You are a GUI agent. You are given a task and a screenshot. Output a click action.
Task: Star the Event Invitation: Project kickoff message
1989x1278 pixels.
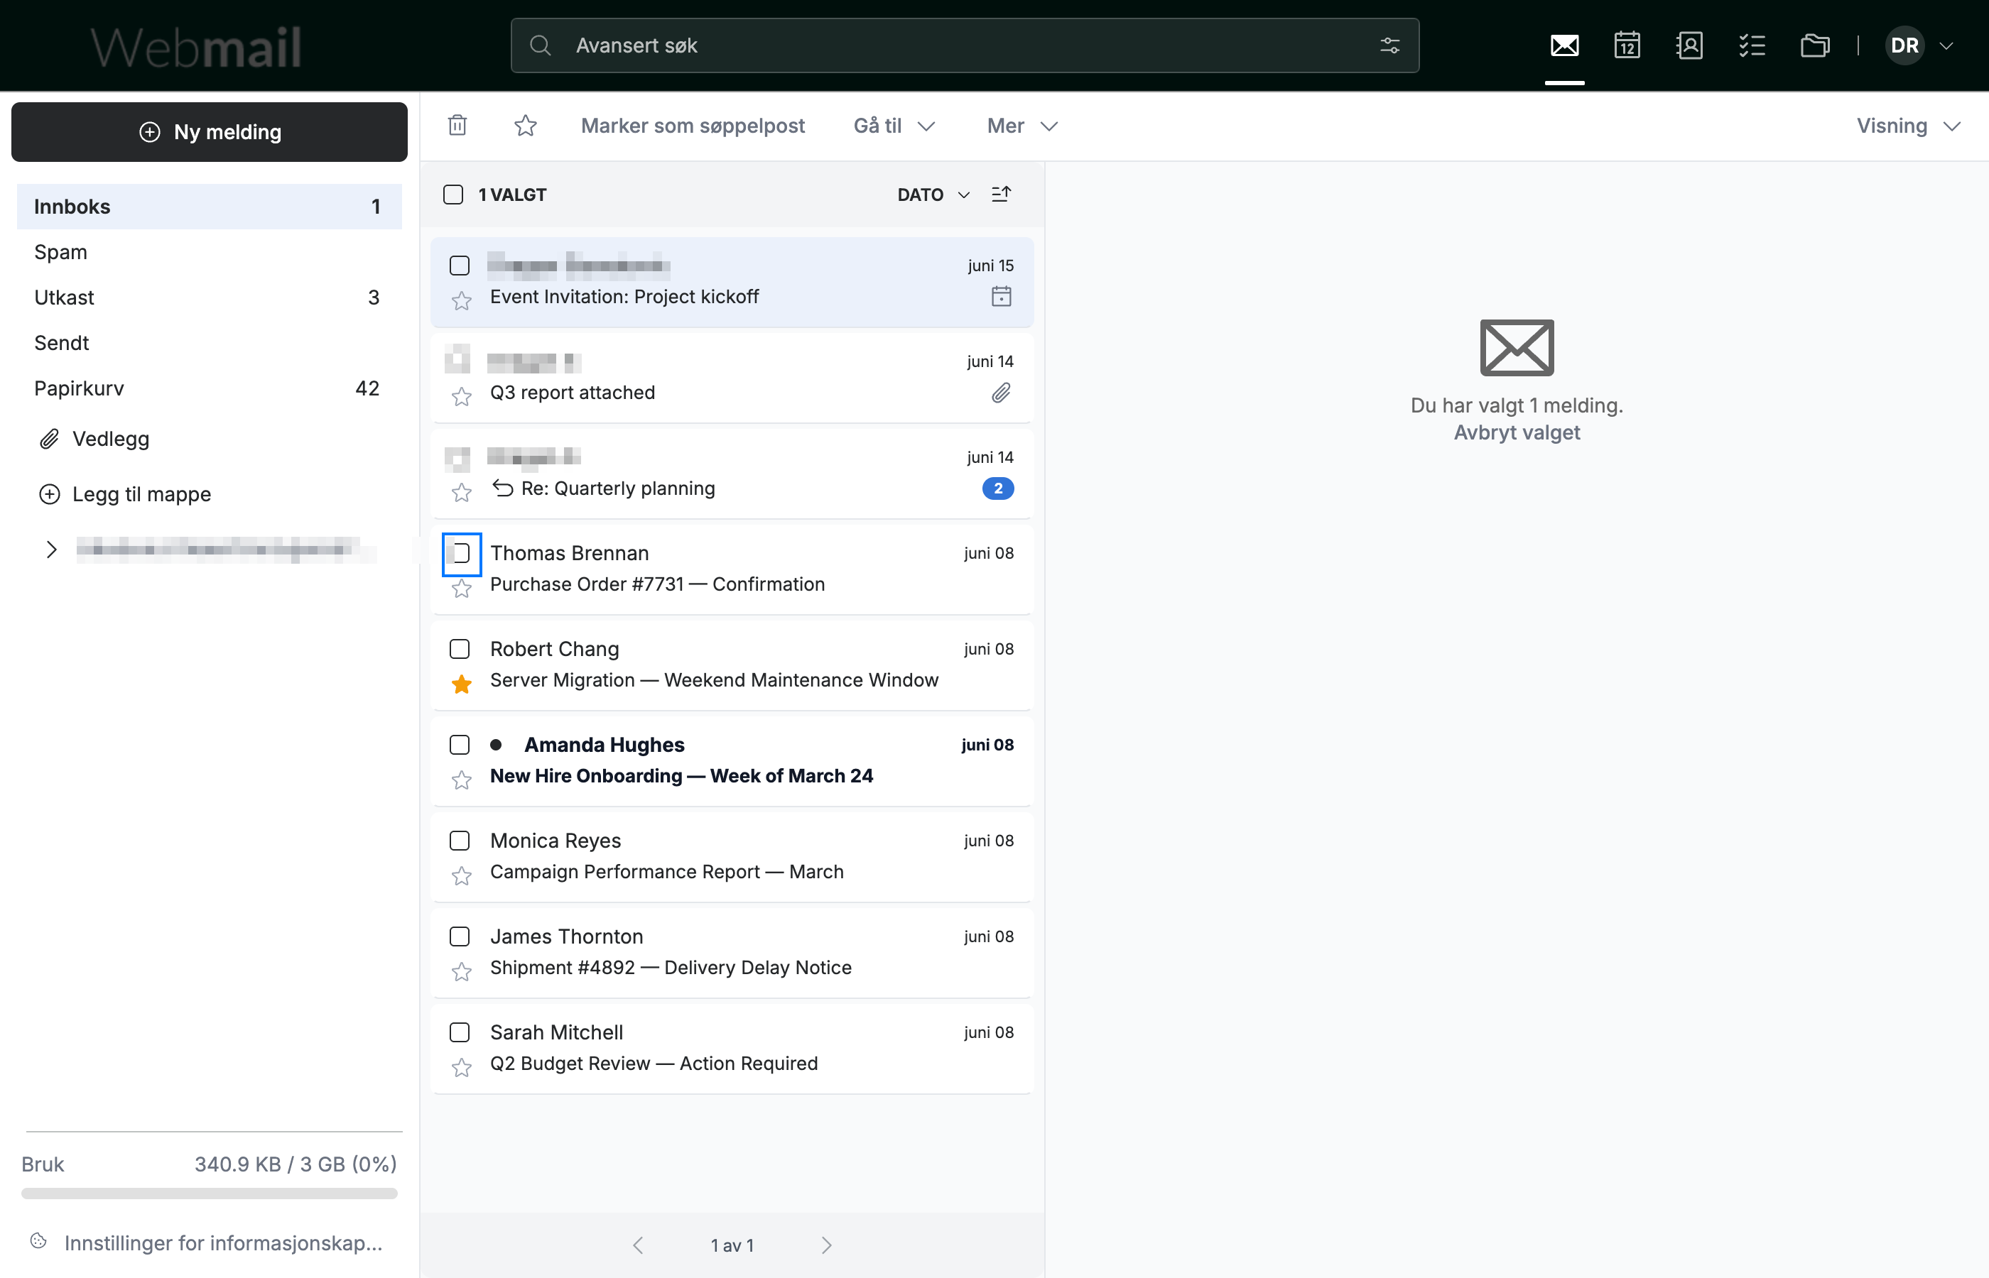[x=462, y=300]
